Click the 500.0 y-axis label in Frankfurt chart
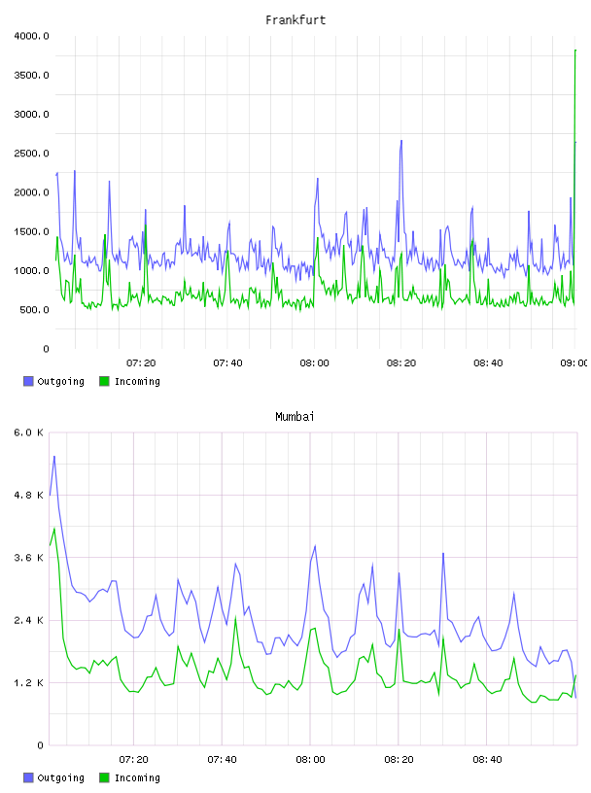 34,310
